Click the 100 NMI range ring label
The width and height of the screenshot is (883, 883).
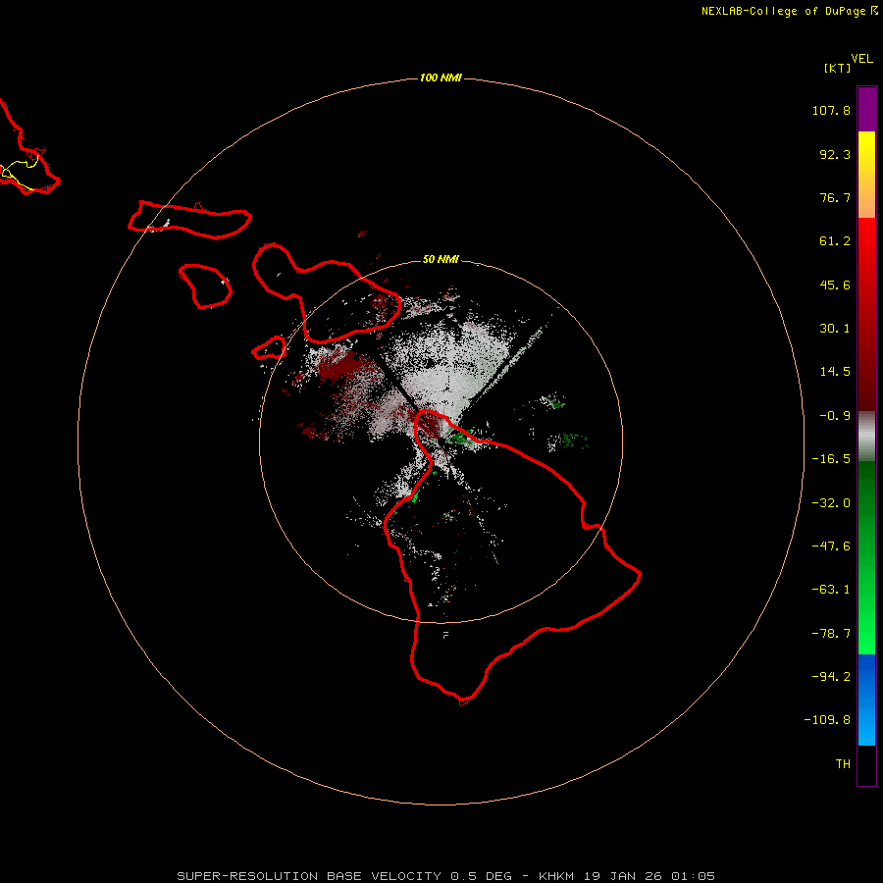coord(441,78)
